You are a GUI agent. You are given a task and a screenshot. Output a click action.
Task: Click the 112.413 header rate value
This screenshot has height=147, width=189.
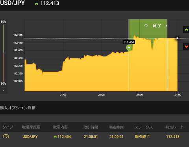tap(50, 3)
